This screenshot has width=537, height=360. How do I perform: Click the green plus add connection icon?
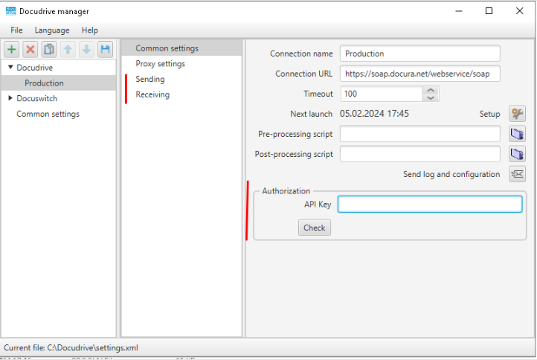pyautogui.click(x=12, y=49)
